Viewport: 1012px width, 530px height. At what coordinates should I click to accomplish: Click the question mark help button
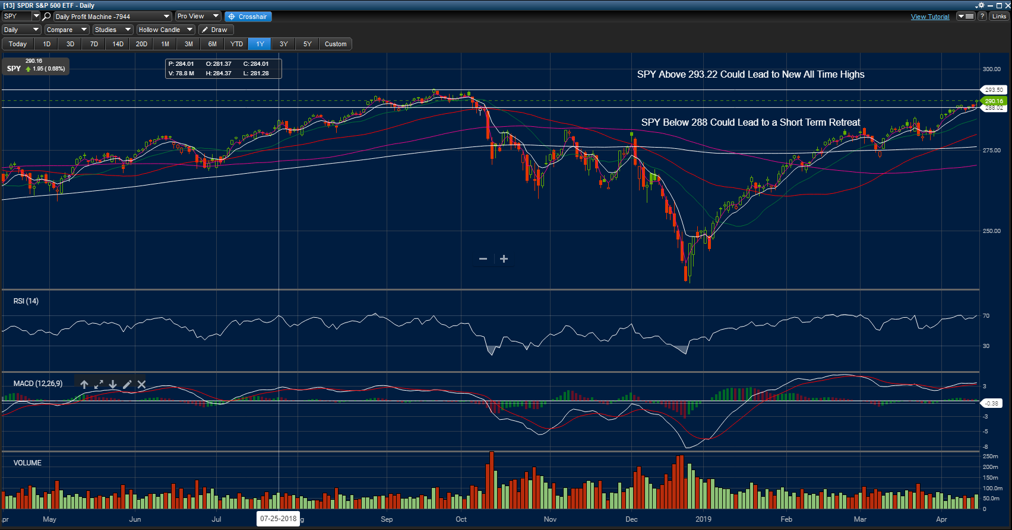(982, 17)
